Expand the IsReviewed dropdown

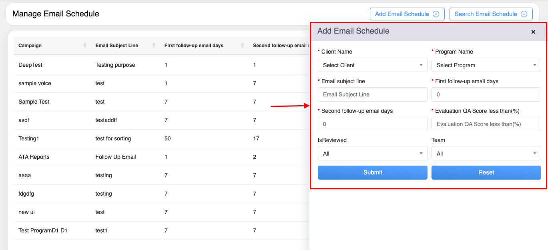372,154
